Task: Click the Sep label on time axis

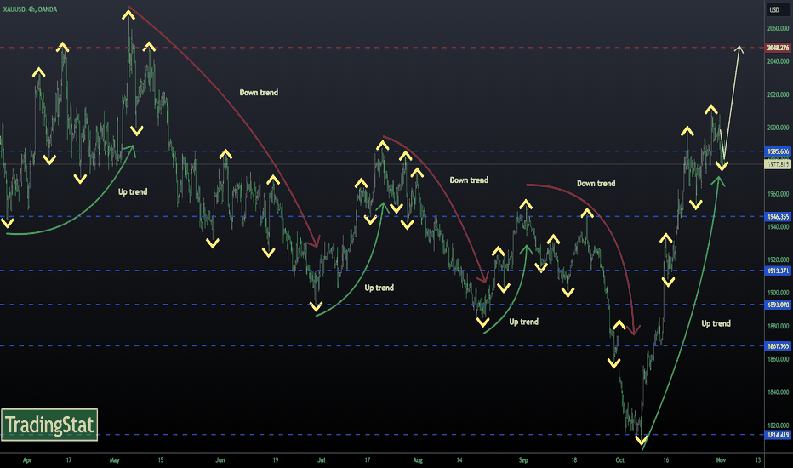Action: (x=523, y=459)
